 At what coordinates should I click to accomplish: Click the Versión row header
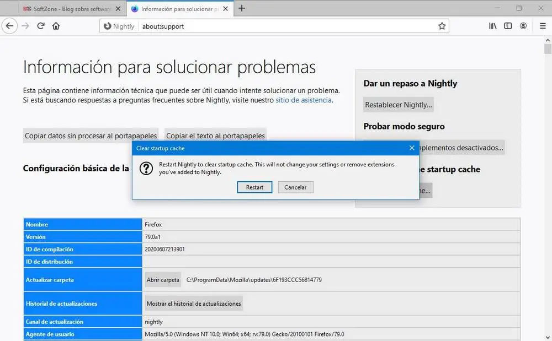pos(83,237)
